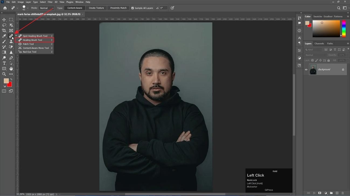Select the Pen tool
The height and width of the screenshot is (196, 350).
pos(11,58)
